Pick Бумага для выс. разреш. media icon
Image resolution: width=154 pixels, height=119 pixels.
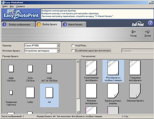113,91
